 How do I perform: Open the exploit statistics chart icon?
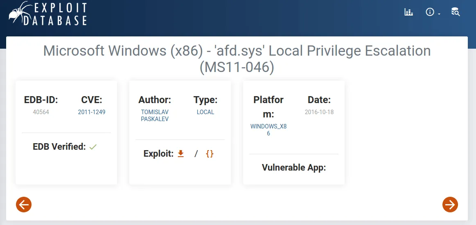tap(408, 12)
